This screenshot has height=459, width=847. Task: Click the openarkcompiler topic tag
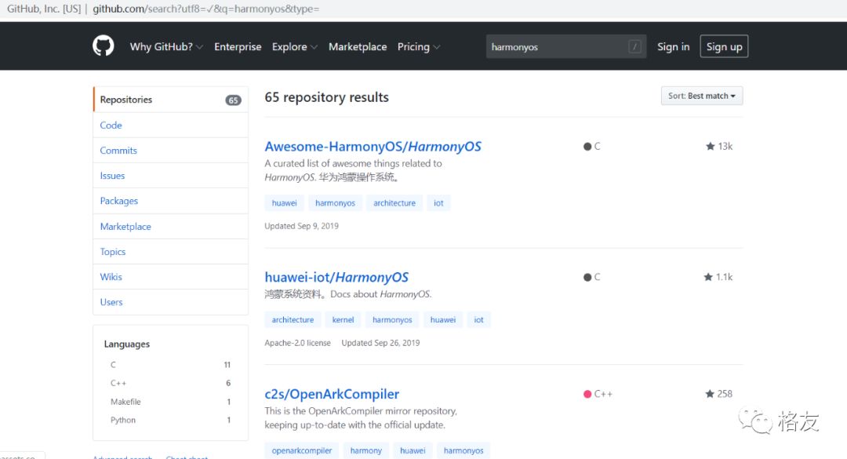pyautogui.click(x=302, y=450)
